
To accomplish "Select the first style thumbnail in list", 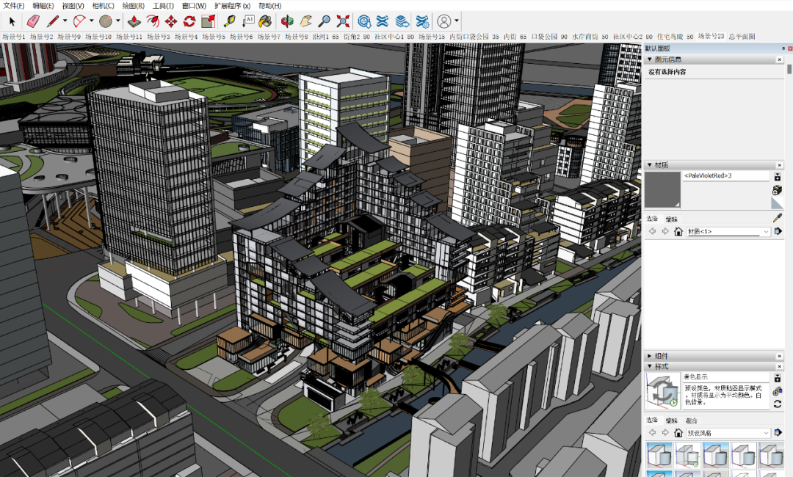I will coord(659,455).
